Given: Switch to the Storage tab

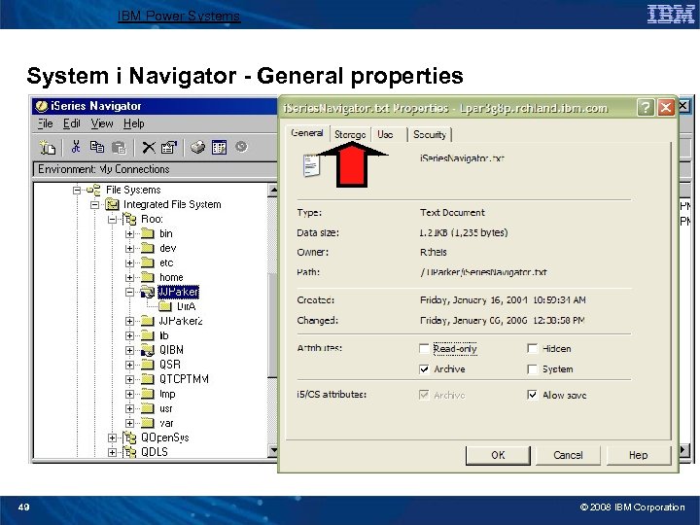Looking at the screenshot, I should click(350, 134).
